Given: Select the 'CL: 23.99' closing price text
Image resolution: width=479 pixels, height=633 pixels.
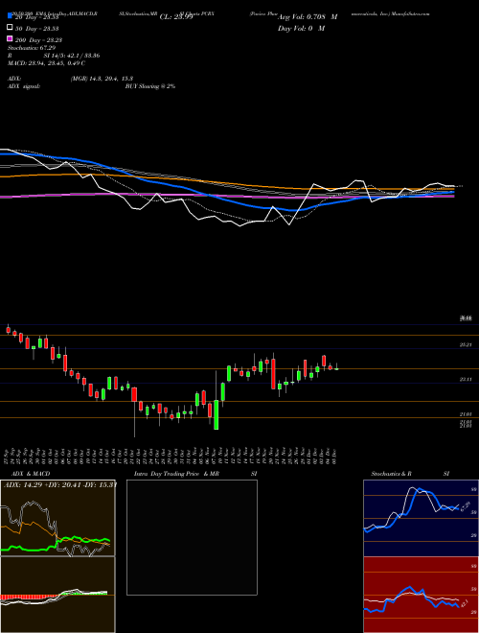Looking at the screenshot, I should 176,17.
